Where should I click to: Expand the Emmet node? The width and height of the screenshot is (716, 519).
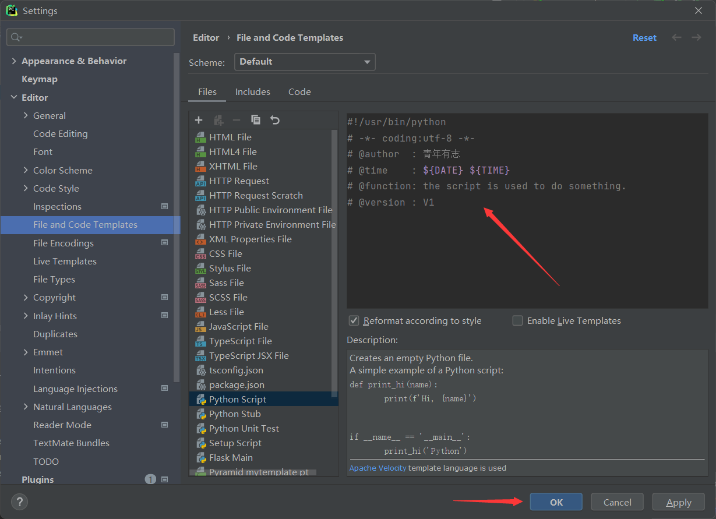click(x=26, y=352)
